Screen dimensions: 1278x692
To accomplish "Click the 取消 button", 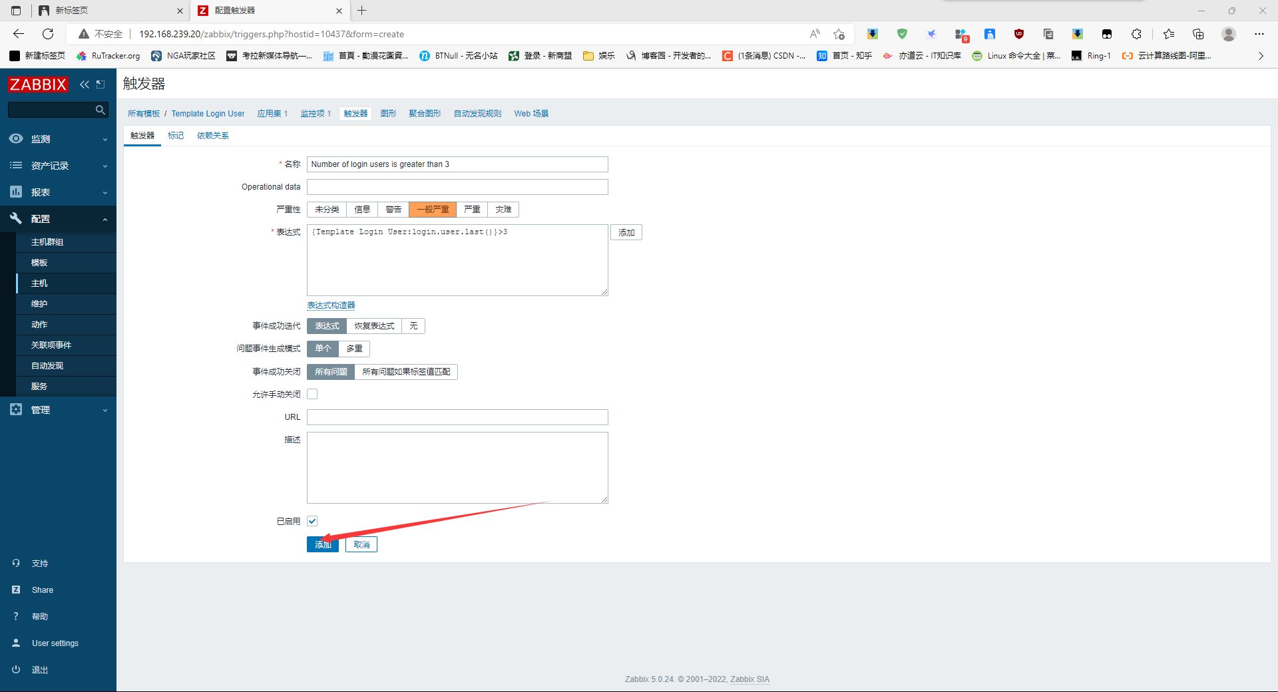I will tap(361, 544).
